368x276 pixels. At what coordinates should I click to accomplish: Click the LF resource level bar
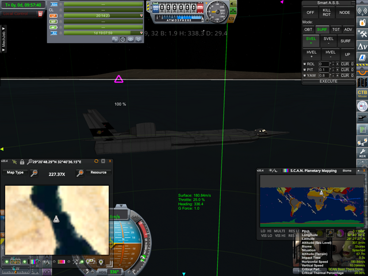click(x=103, y=16)
